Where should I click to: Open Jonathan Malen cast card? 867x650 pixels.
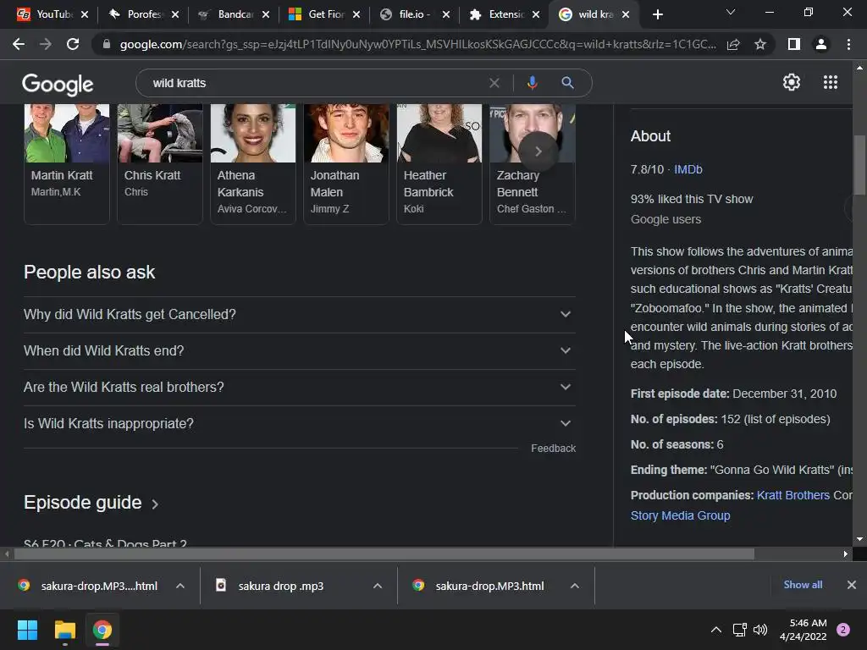tap(346, 163)
